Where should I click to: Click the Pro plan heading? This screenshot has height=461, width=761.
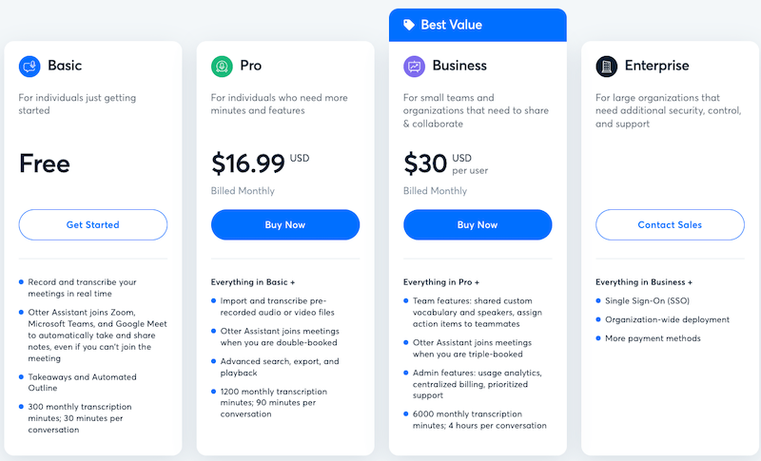coord(251,67)
